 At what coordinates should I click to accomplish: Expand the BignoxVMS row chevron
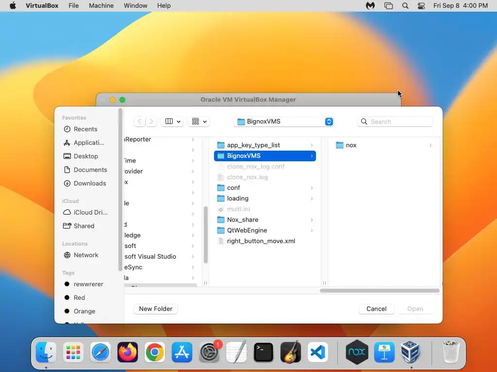pos(312,156)
